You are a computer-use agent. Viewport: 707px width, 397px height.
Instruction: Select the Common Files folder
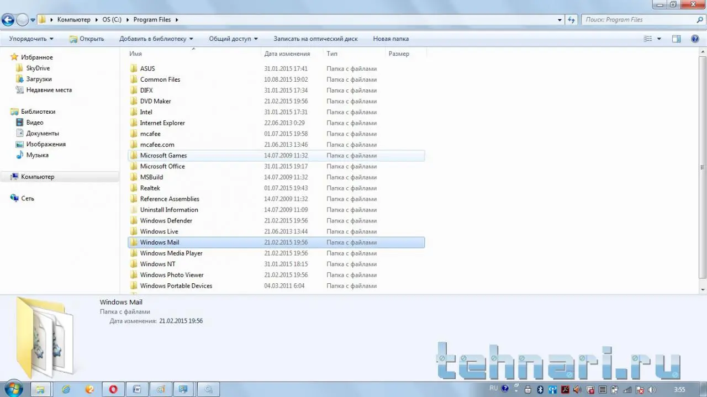160,80
